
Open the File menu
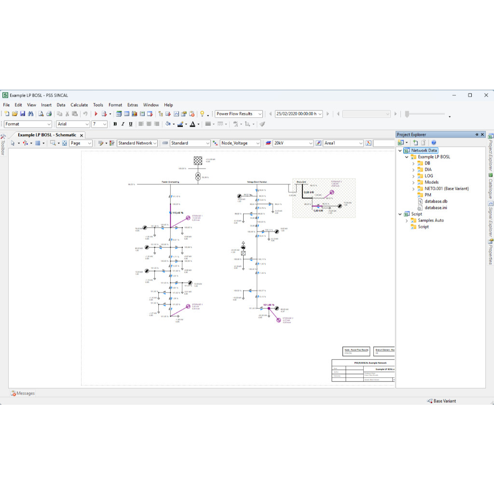tap(6, 105)
